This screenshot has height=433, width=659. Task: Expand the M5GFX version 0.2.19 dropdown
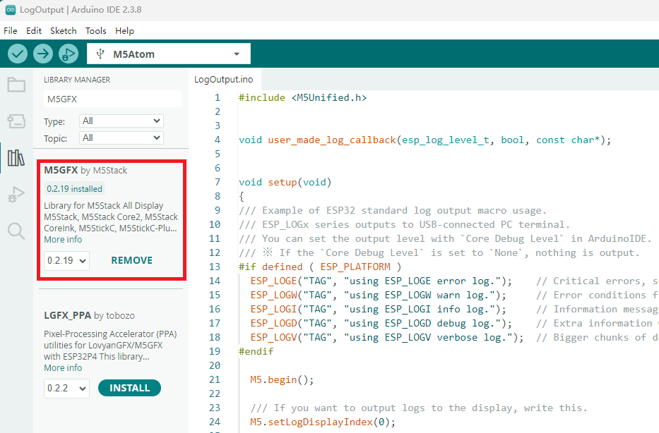tap(66, 260)
